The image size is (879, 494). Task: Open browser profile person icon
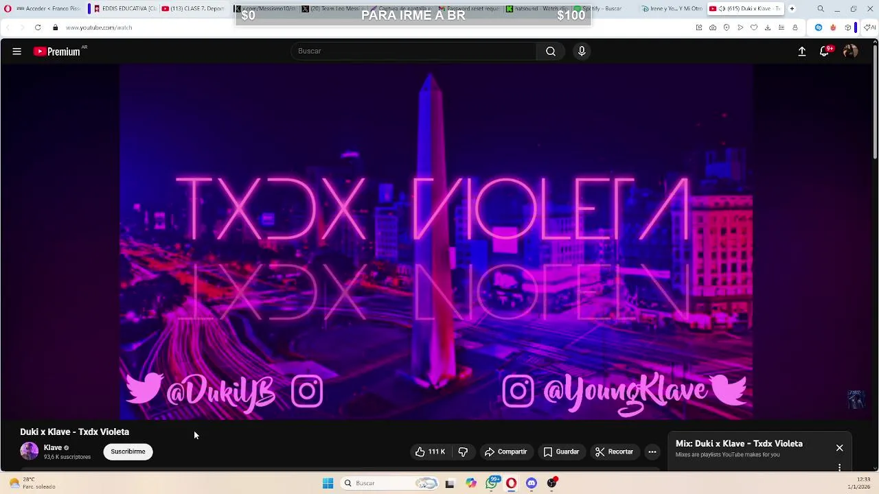(x=795, y=27)
